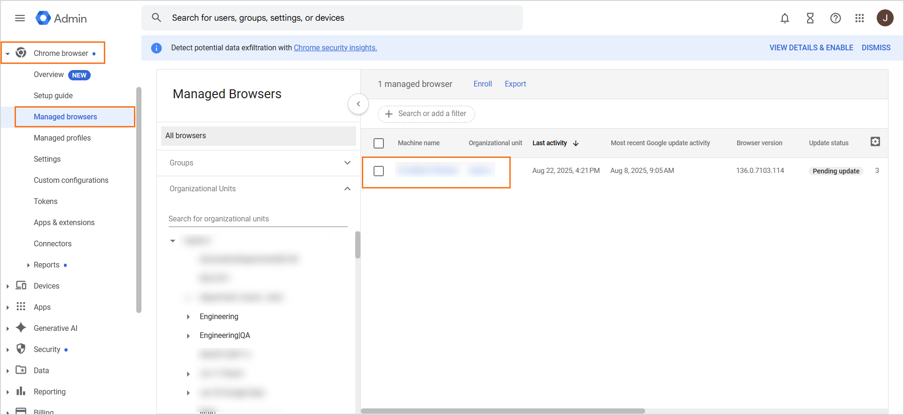Open the column settings gear icon
This screenshot has width=904, height=415.
pos(875,142)
